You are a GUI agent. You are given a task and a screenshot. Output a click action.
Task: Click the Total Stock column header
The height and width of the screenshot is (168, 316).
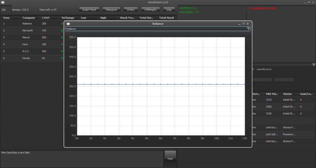click(166, 18)
